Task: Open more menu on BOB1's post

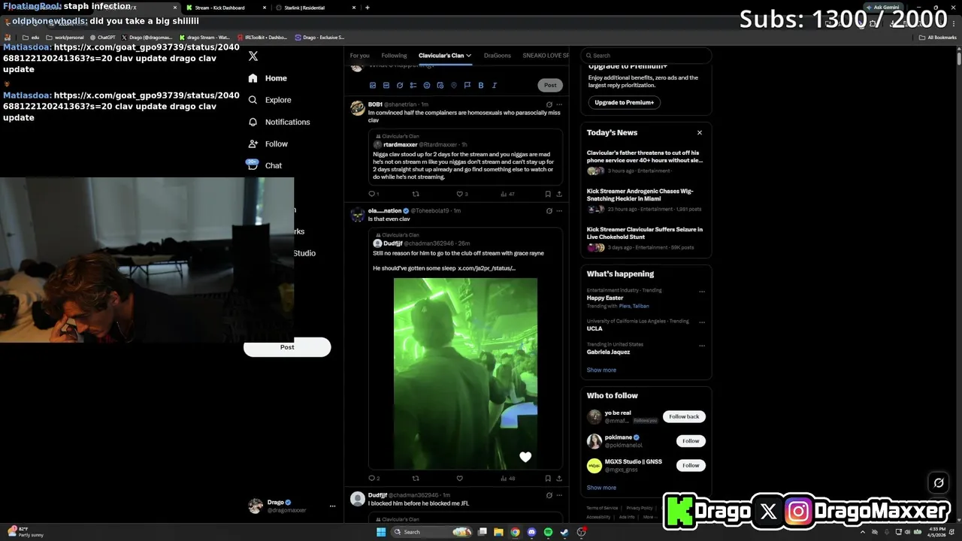Action: point(559,104)
